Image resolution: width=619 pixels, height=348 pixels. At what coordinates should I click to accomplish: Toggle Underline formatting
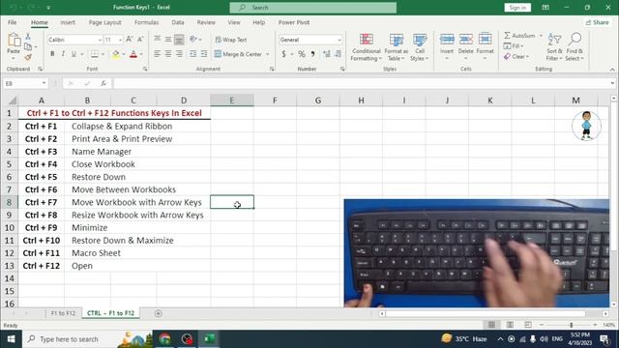pyautogui.click(x=74, y=54)
